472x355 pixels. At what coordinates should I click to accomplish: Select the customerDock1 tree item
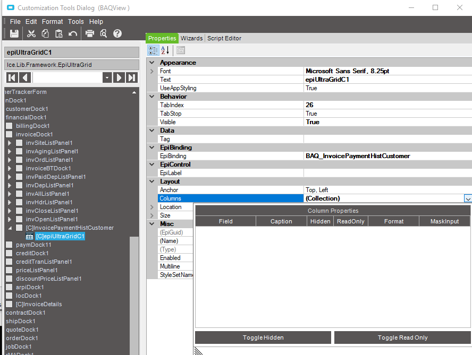[27, 109]
